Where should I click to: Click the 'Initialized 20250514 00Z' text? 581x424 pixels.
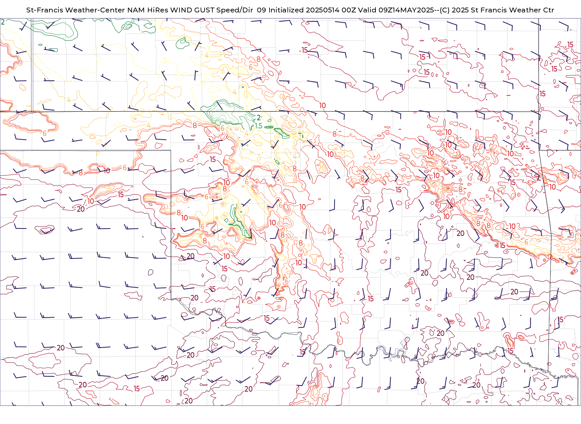(x=312, y=10)
